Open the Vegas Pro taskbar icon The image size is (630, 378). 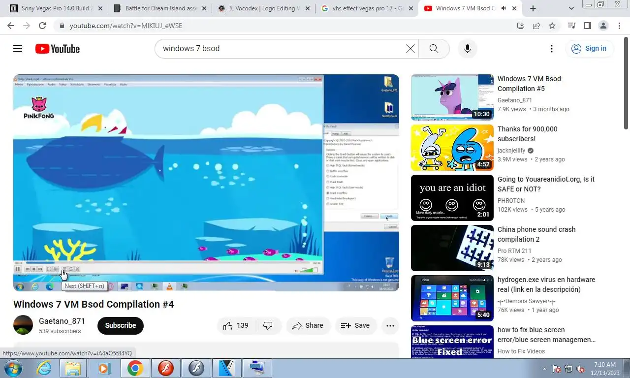[x=227, y=368]
